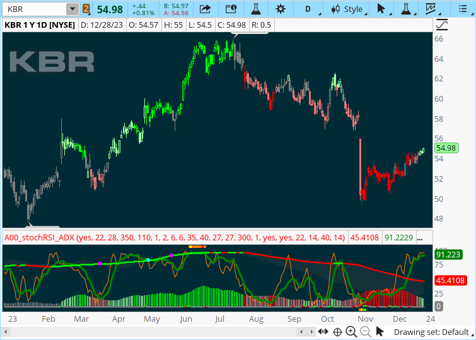Click the zoom out magnifier icon
The image size is (476, 340).
pyautogui.click(x=366, y=332)
